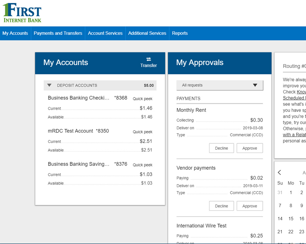This screenshot has width=306, height=244.
Task: Open the All requests dropdown
Action: click(x=220, y=85)
